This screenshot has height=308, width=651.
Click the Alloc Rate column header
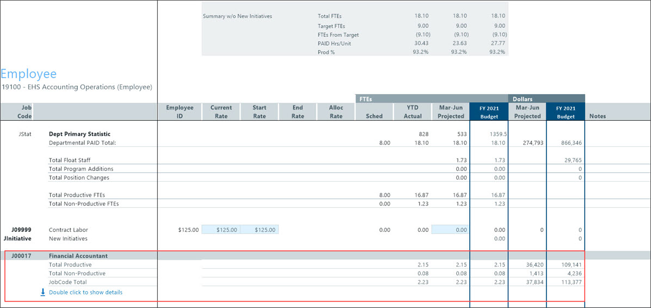(336, 112)
